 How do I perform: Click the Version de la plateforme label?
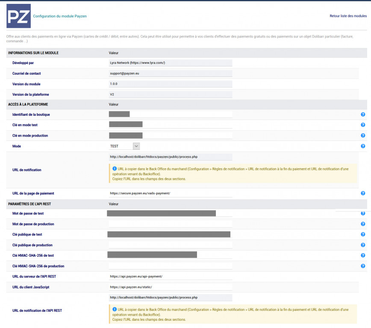31,94
